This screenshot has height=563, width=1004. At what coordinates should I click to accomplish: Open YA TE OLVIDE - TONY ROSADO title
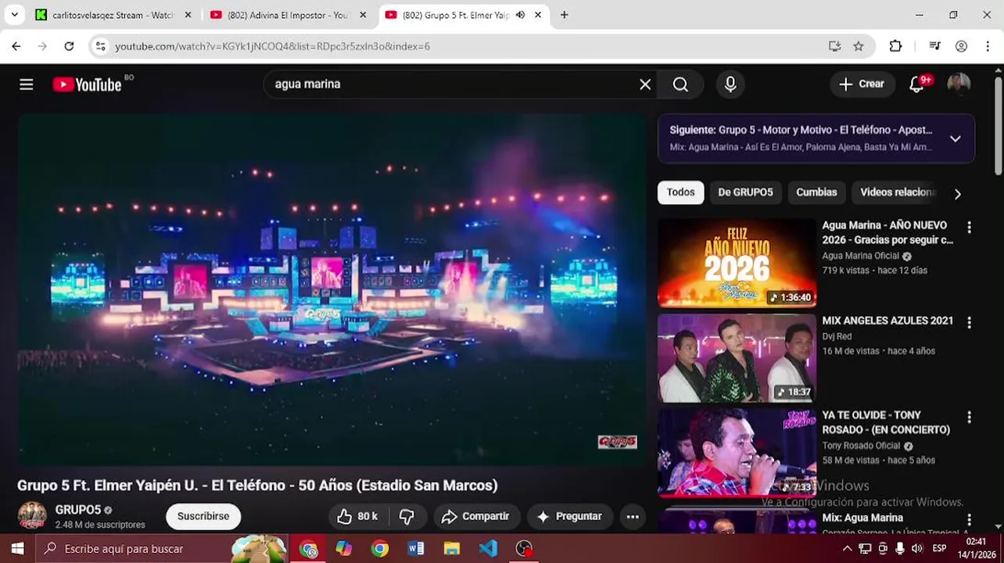886,422
